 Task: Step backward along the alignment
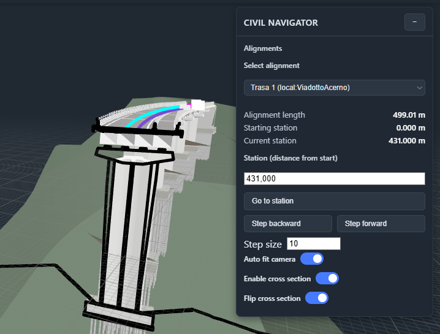click(x=287, y=224)
